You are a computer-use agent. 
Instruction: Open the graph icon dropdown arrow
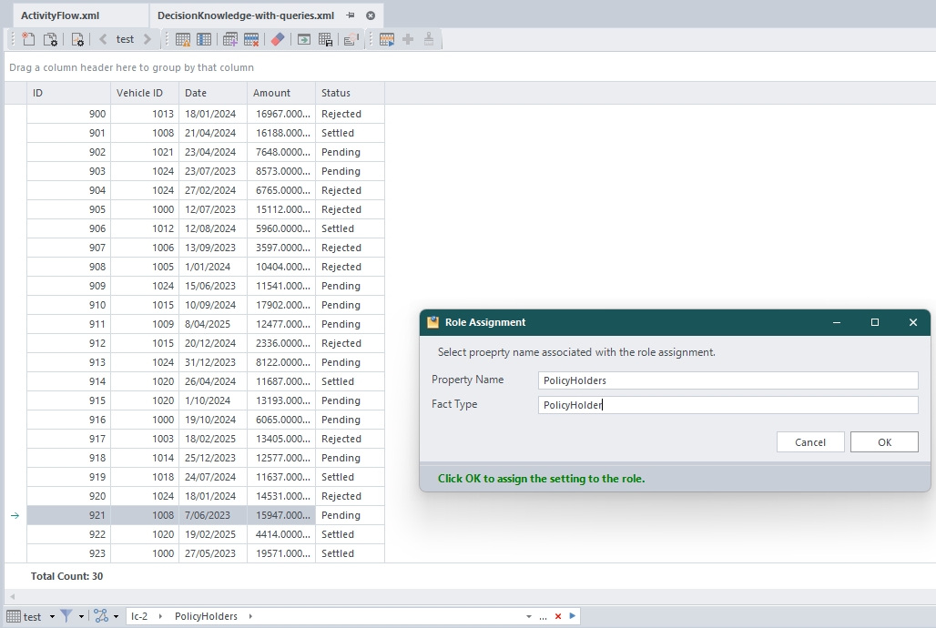point(116,617)
